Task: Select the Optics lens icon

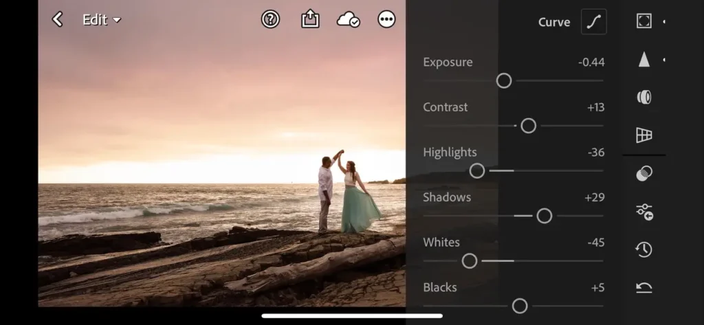Action: click(643, 97)
